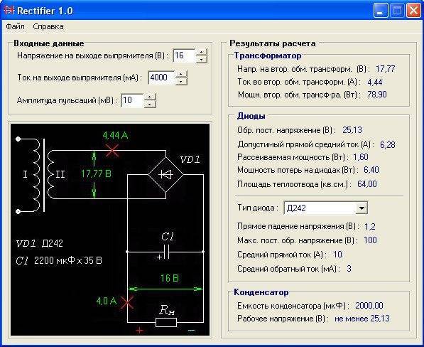Click the VD1 diode bridge symbol
424x347 pixels.
(165, 175)
